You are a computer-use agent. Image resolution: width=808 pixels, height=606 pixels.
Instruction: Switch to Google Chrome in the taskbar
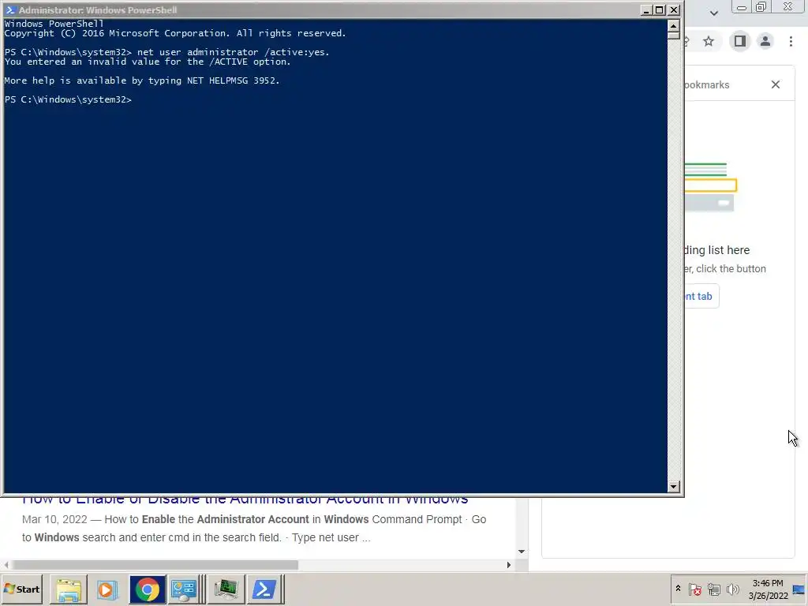(147, 589)
